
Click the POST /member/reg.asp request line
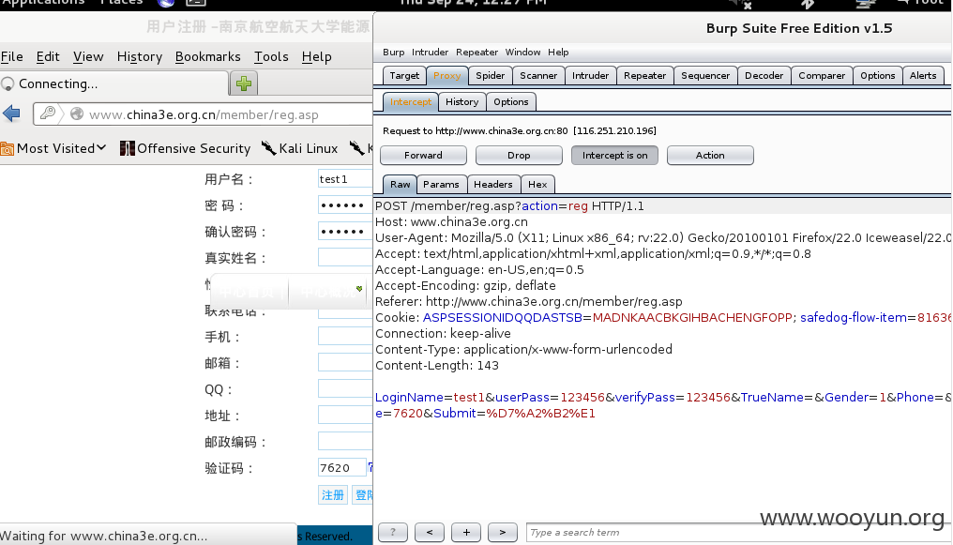click(x=662, y=206)
